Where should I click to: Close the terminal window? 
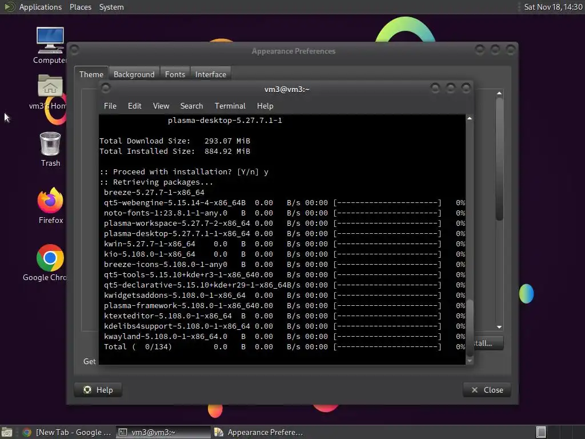point(466,87)
